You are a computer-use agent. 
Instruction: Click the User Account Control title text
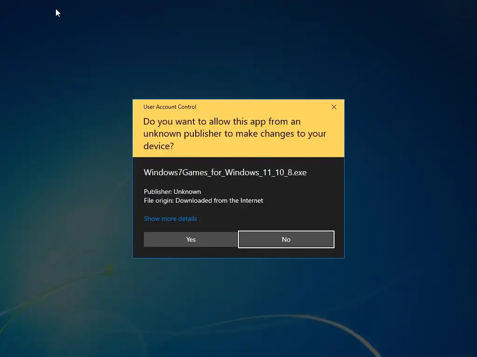click(170, 107)
